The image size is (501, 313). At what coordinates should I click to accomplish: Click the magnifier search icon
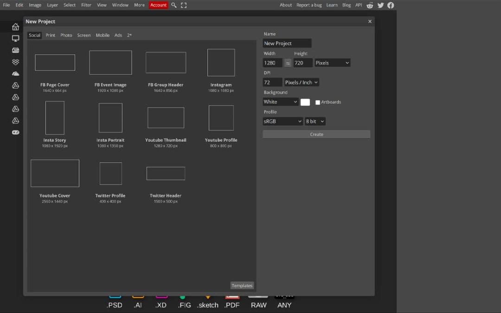point(174,5)
